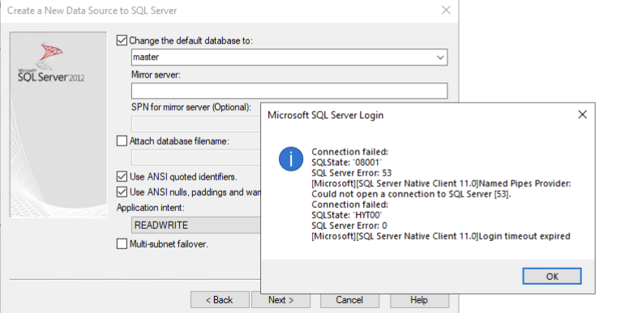Toggle 'Change the default database to' checkbox

[122, 40]
